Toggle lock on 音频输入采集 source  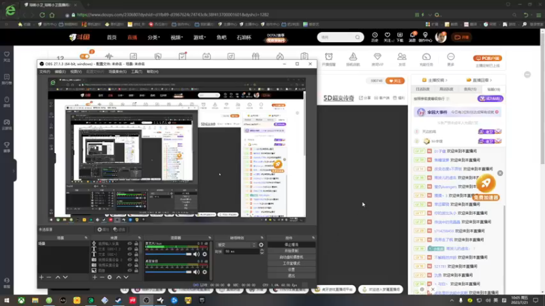[136, 243]
